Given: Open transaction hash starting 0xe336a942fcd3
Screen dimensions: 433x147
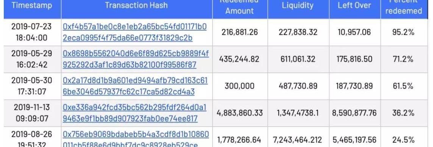Looking at the screenshot, I should coord(134,113).
